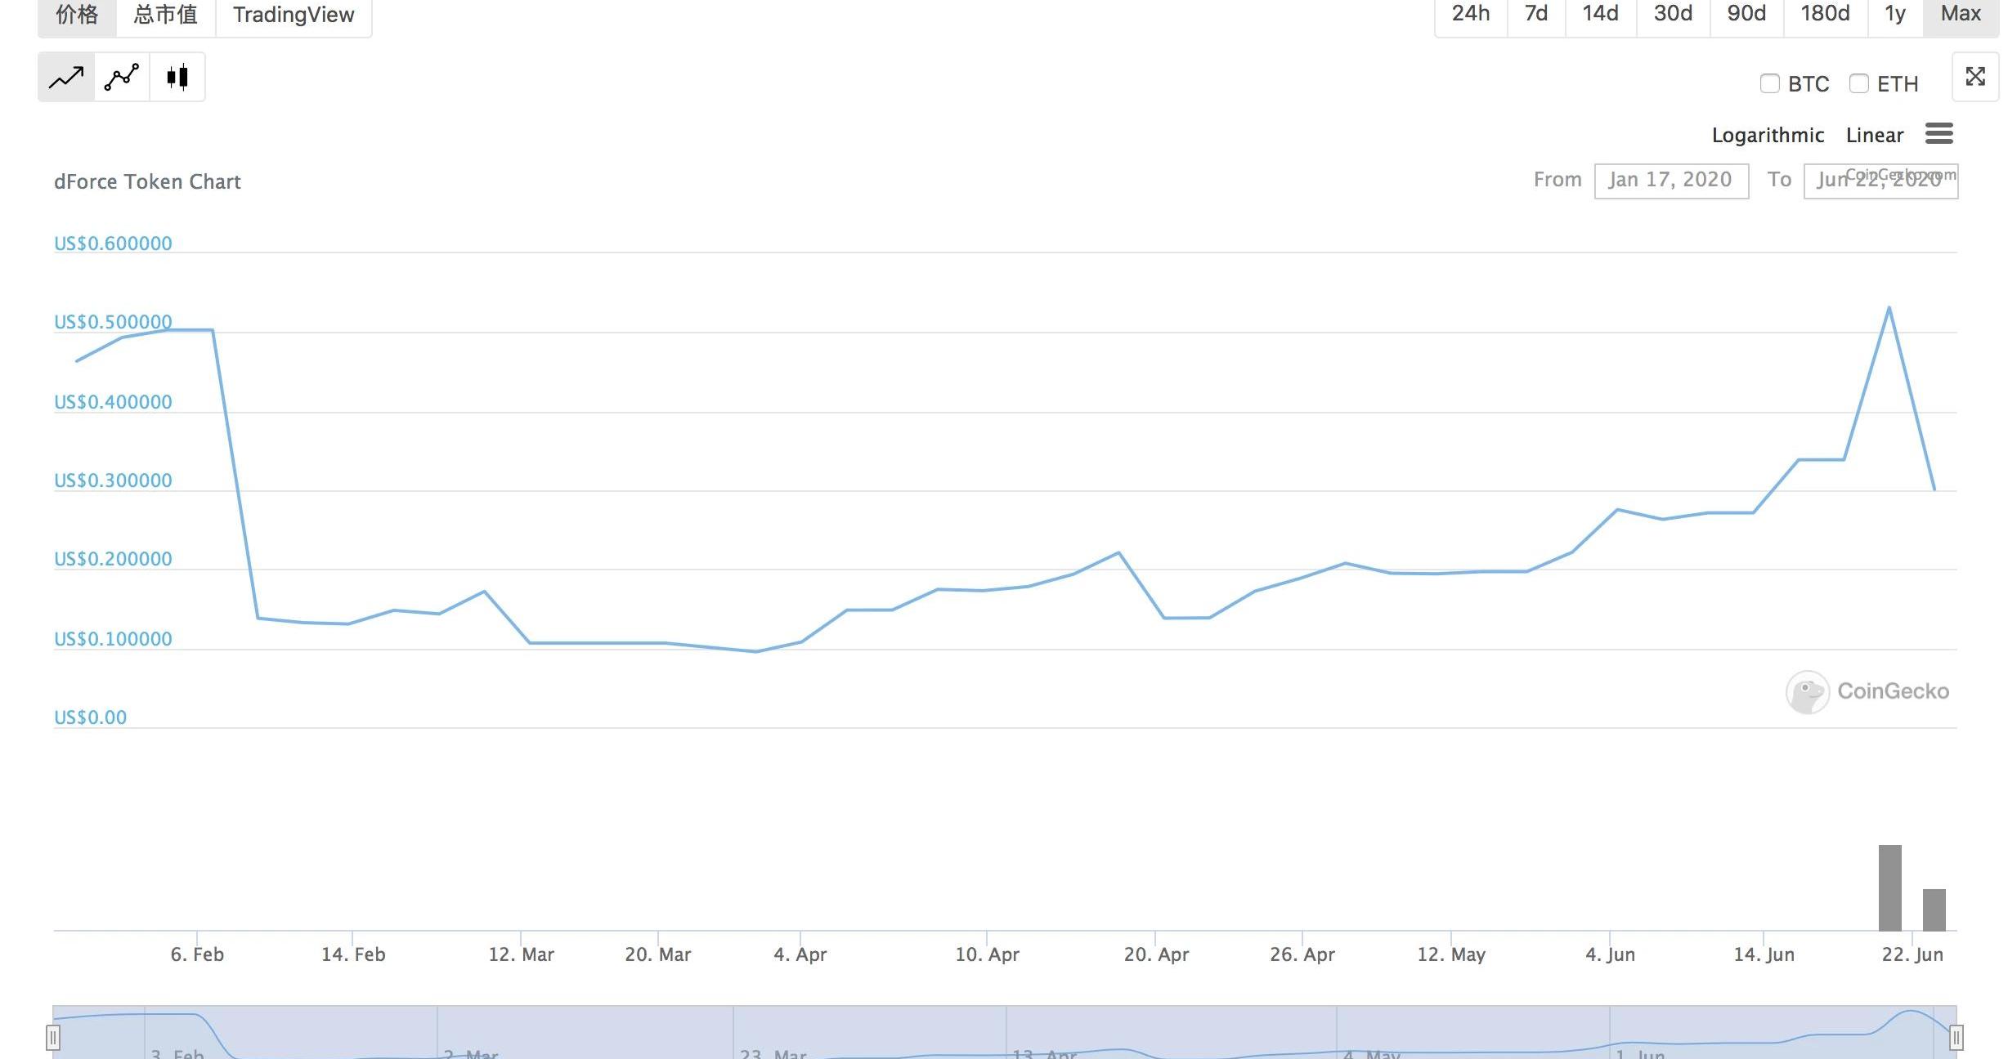Enable the ETH comparison checkbox
The height and width of the screenshot is (1059, 2008).
click(1858, 83)
